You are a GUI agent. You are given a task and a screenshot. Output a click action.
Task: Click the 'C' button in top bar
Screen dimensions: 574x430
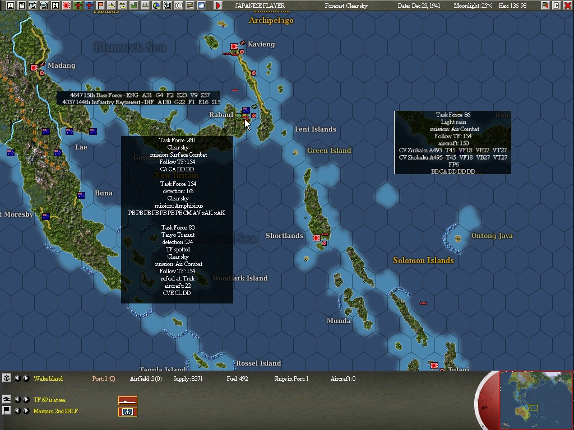pyautogui.click(x=557, y=6)
